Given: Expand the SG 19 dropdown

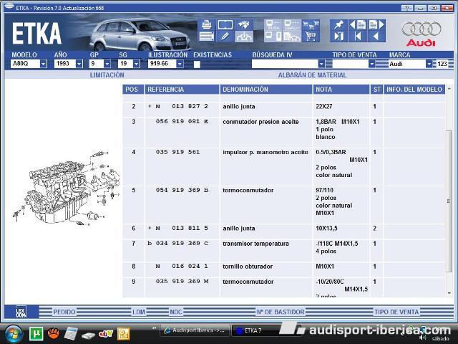Looking at the screenshot, I should point(136,64).
